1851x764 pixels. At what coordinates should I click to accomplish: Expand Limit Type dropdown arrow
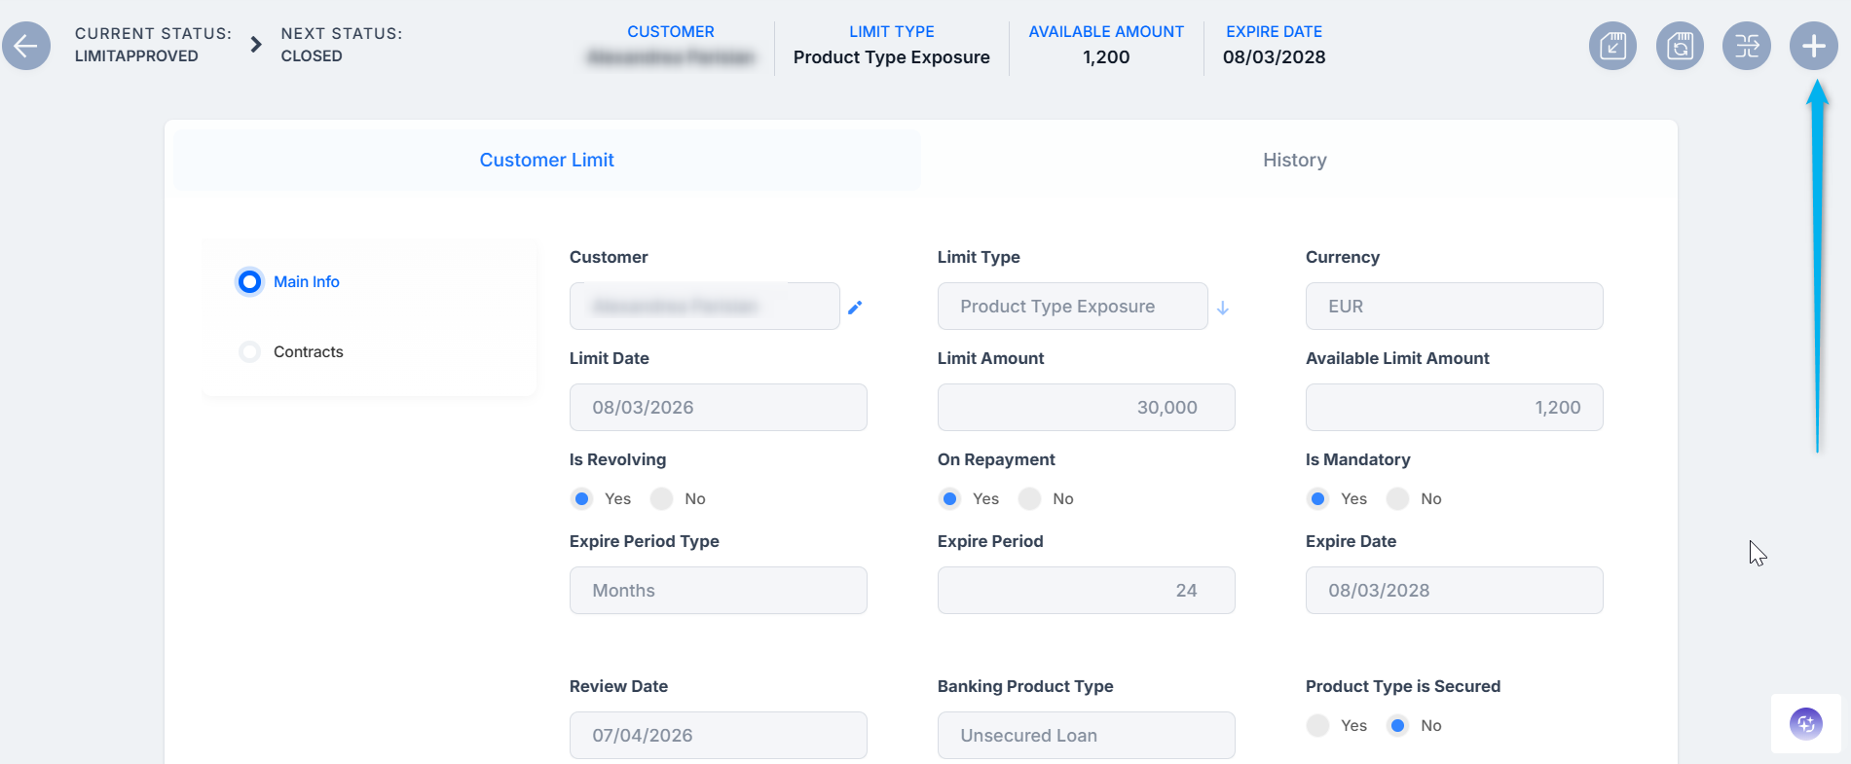coord(1223,308)
